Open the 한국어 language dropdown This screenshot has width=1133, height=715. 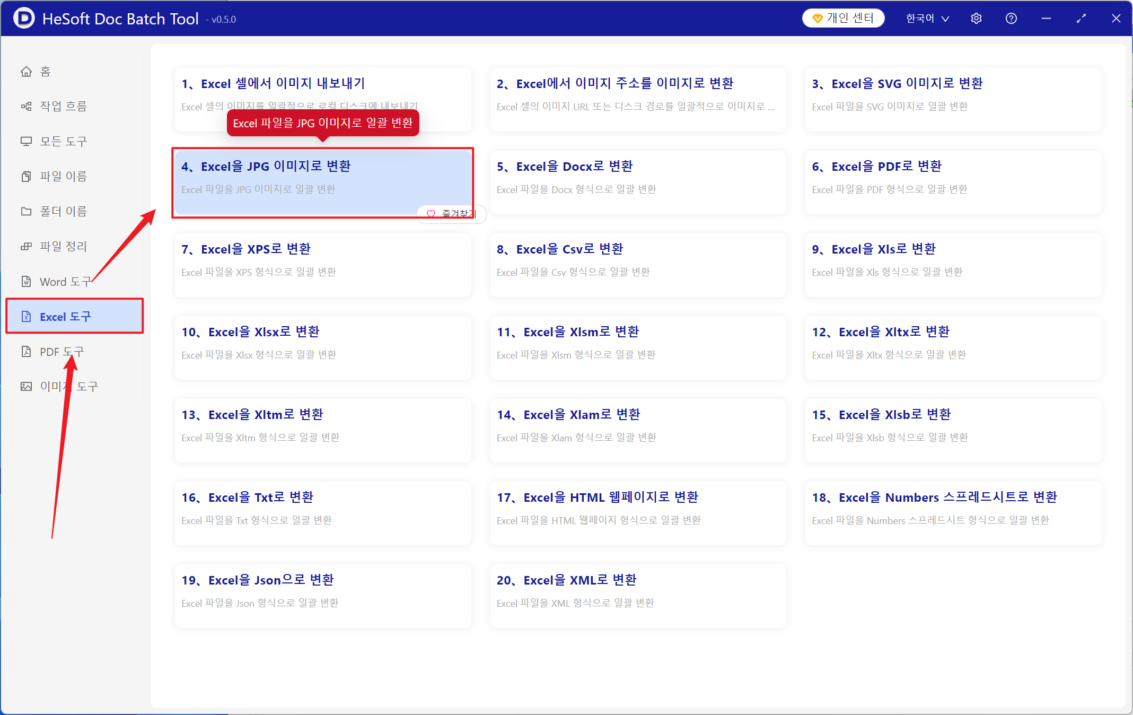(927, 19)
